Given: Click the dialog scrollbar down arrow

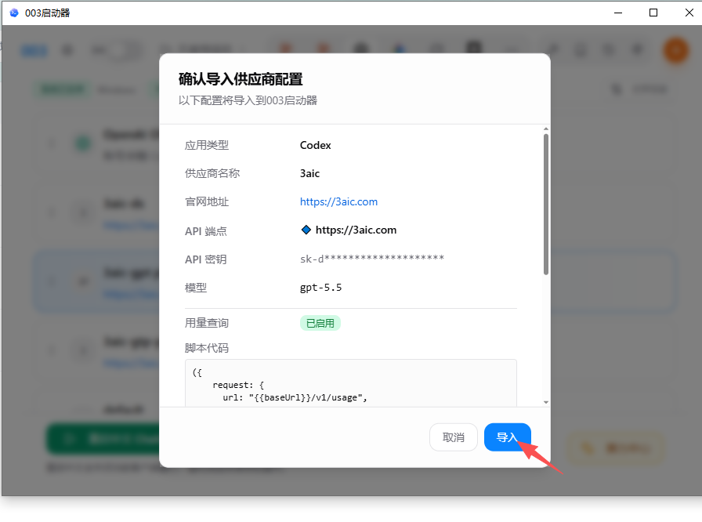Looking at the screenshot, I should (546, 402).
